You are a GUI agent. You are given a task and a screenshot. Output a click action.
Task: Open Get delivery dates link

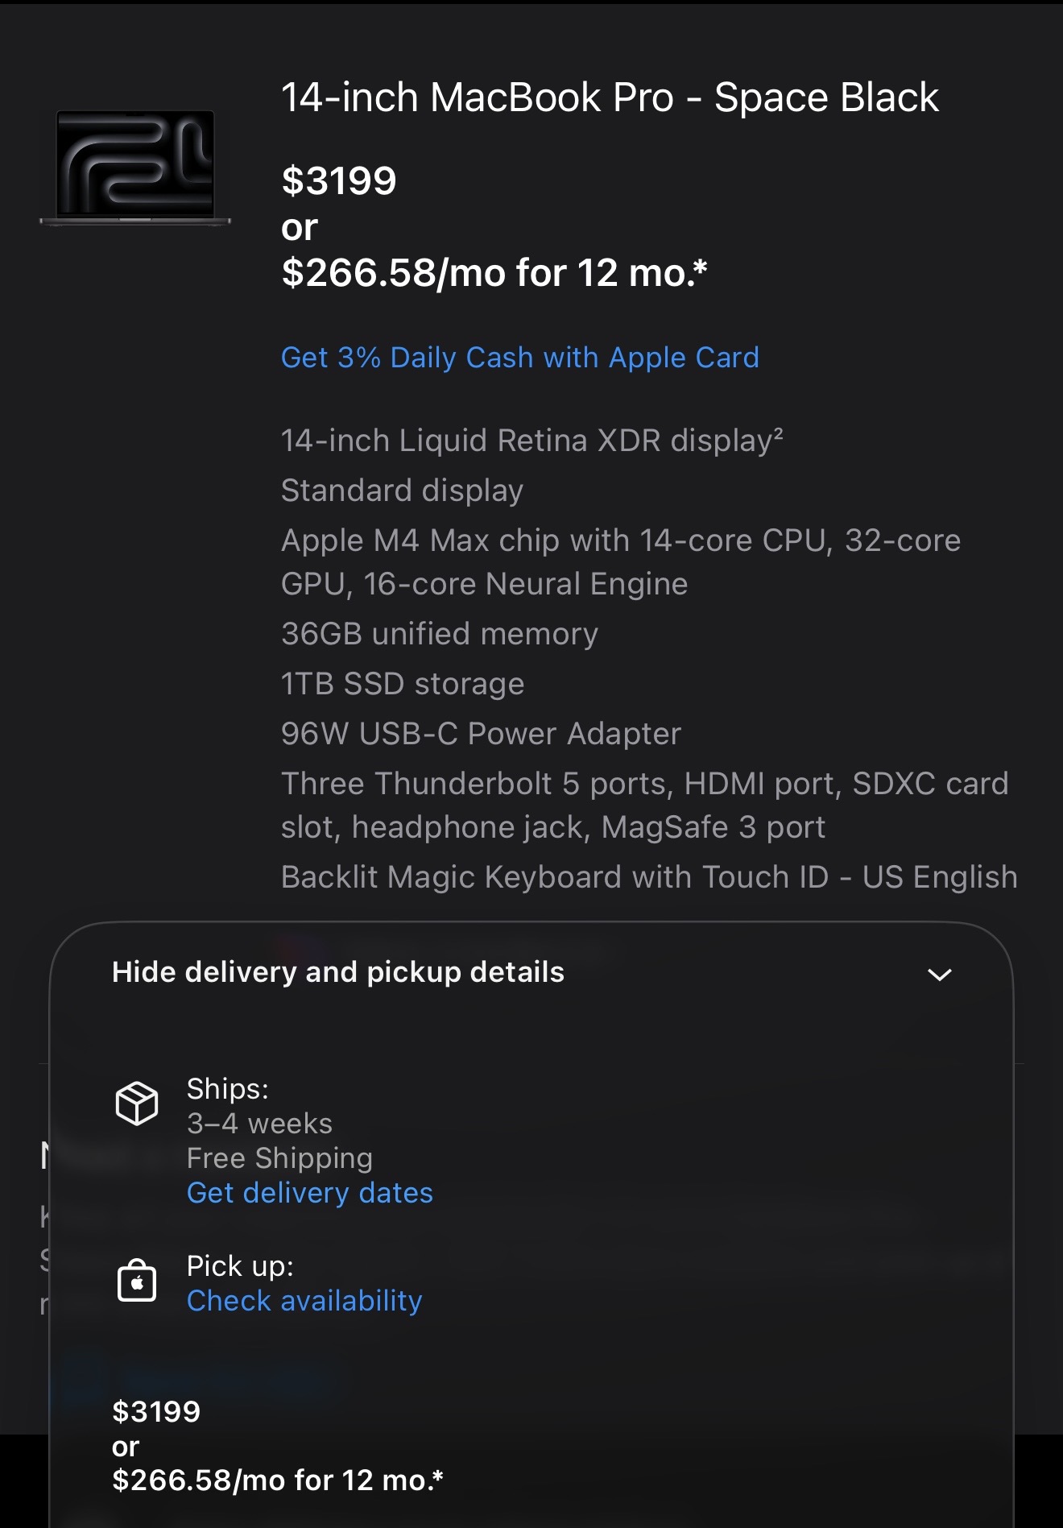[310, 1193]
